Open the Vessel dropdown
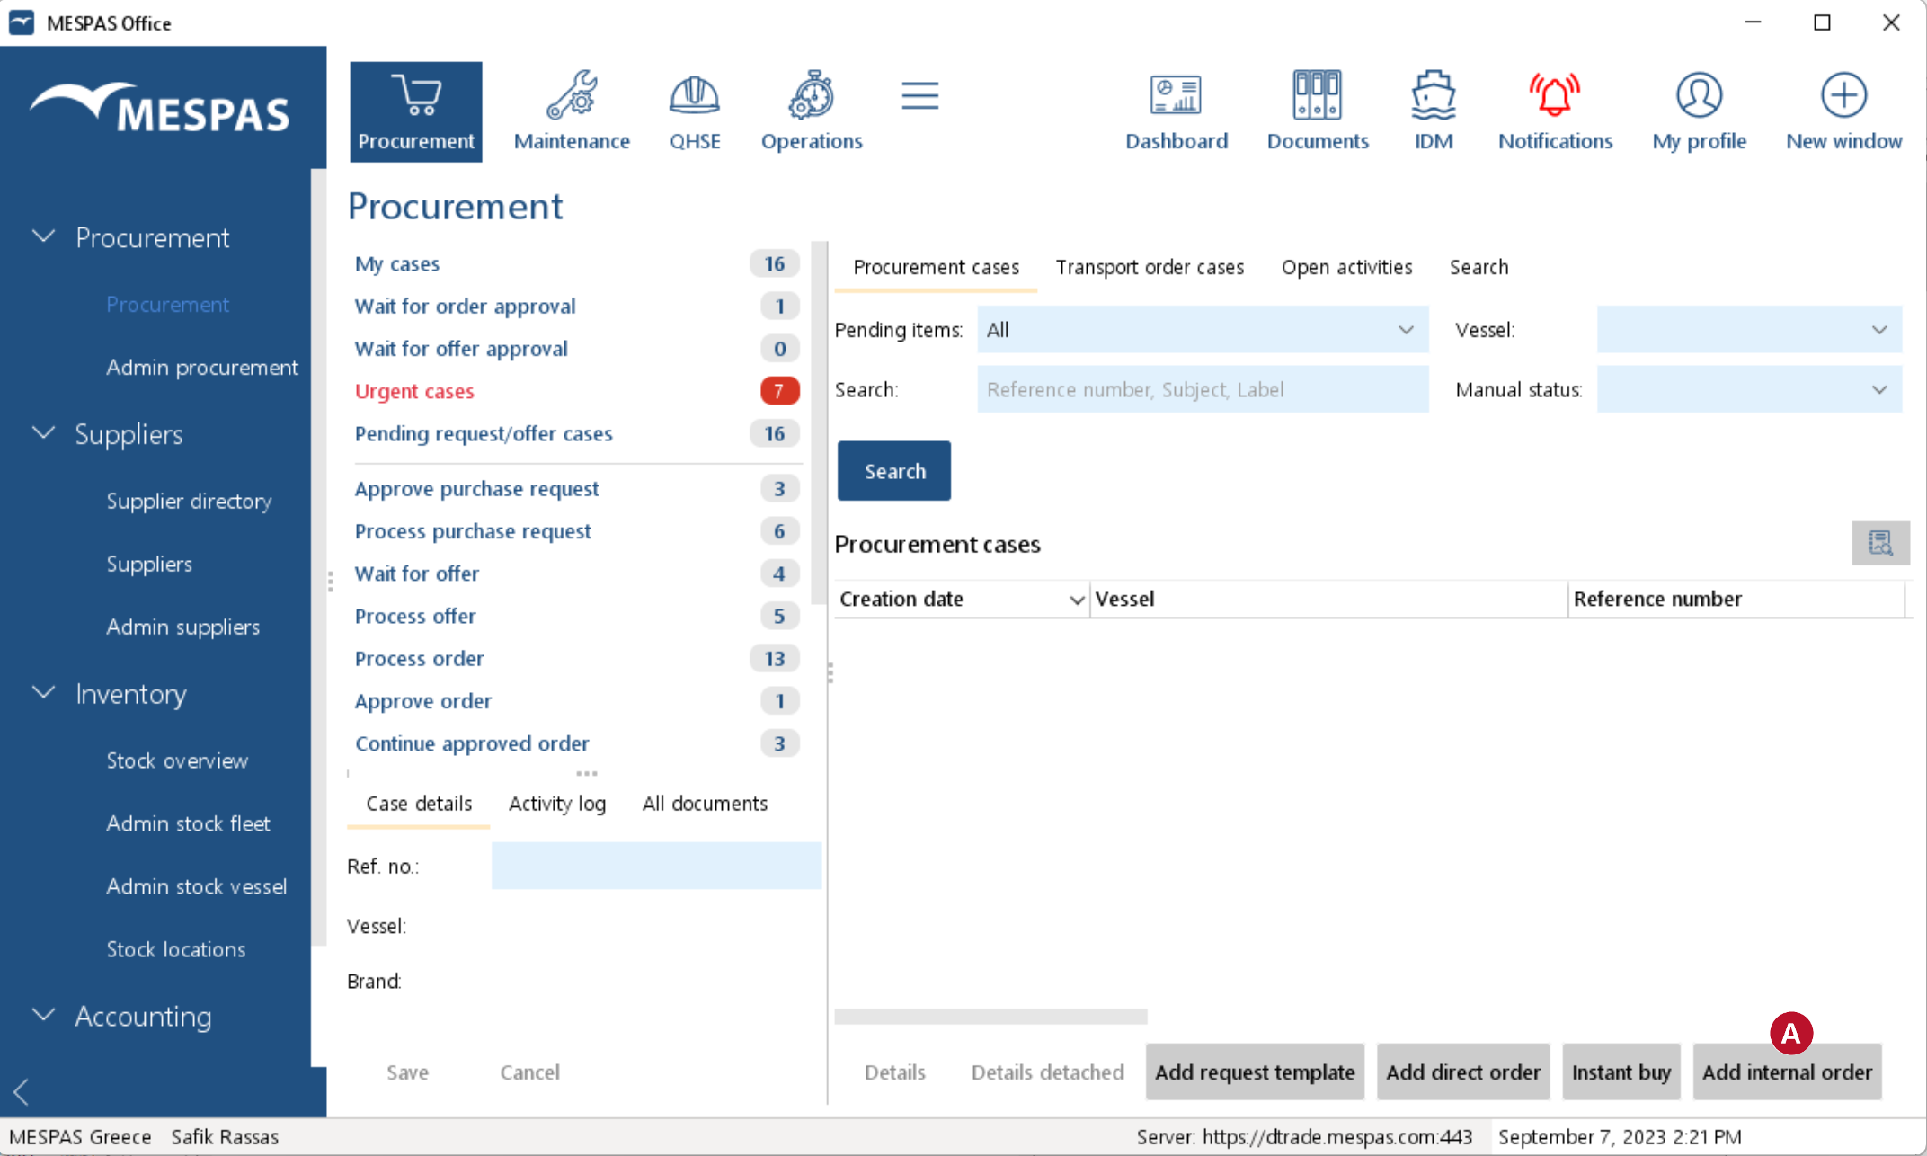The width and height of the screenshot is (1927, 1156). 1749,330
